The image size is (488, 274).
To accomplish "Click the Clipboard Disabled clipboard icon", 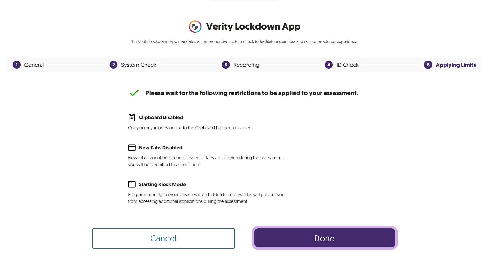I will [x=132, y=117].
